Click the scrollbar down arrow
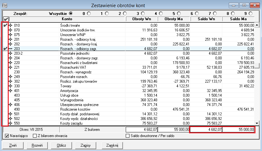This screenshot has height=151, width=262. (257, 123)
